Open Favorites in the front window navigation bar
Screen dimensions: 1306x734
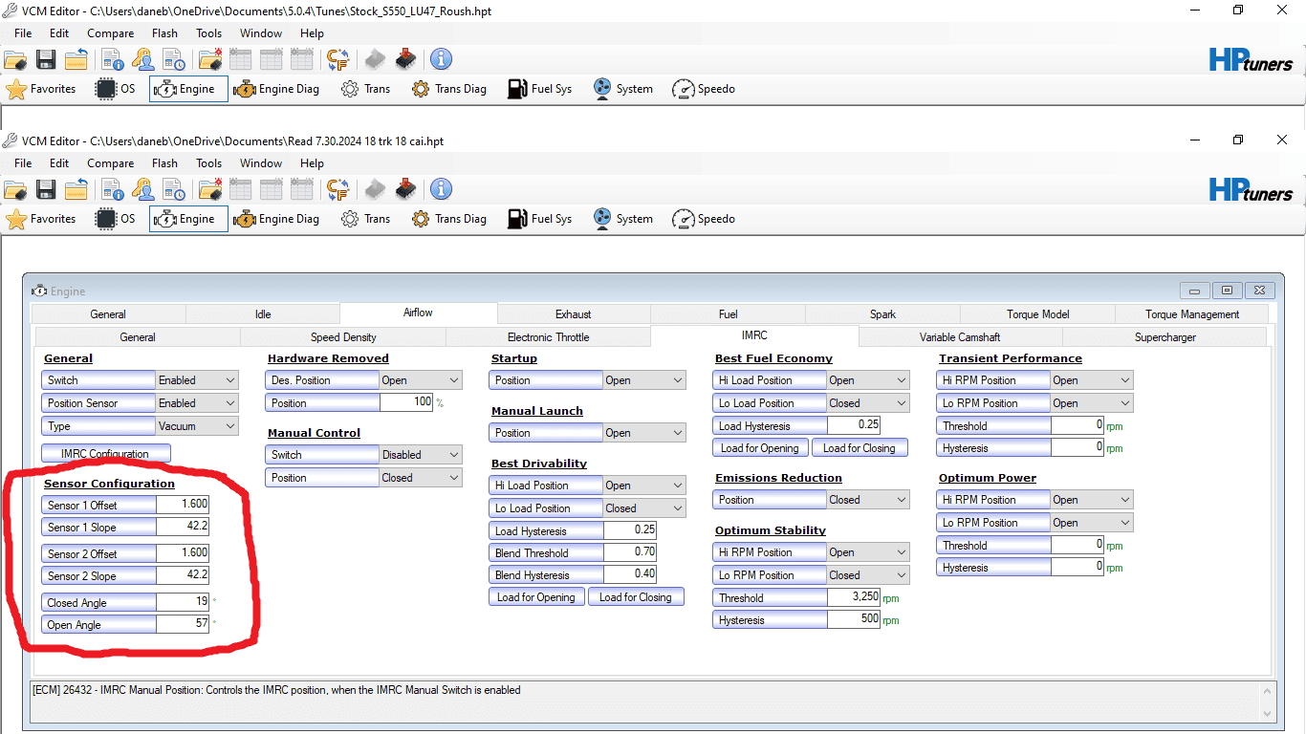click(x=41, y=219)
